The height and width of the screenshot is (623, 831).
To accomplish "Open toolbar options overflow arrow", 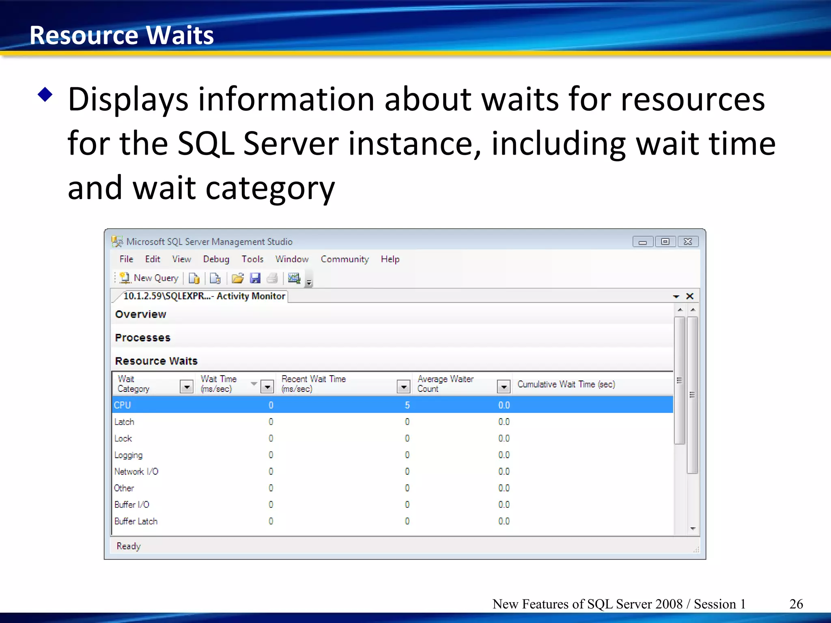I will point(309,282).
